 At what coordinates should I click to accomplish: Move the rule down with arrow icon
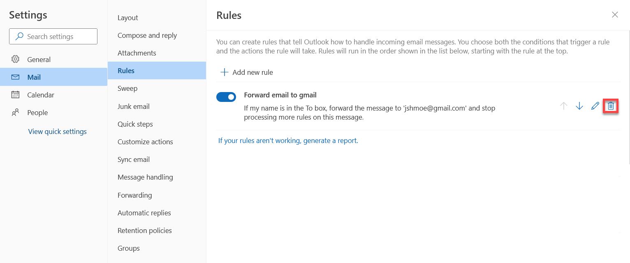tap(579, 106)
